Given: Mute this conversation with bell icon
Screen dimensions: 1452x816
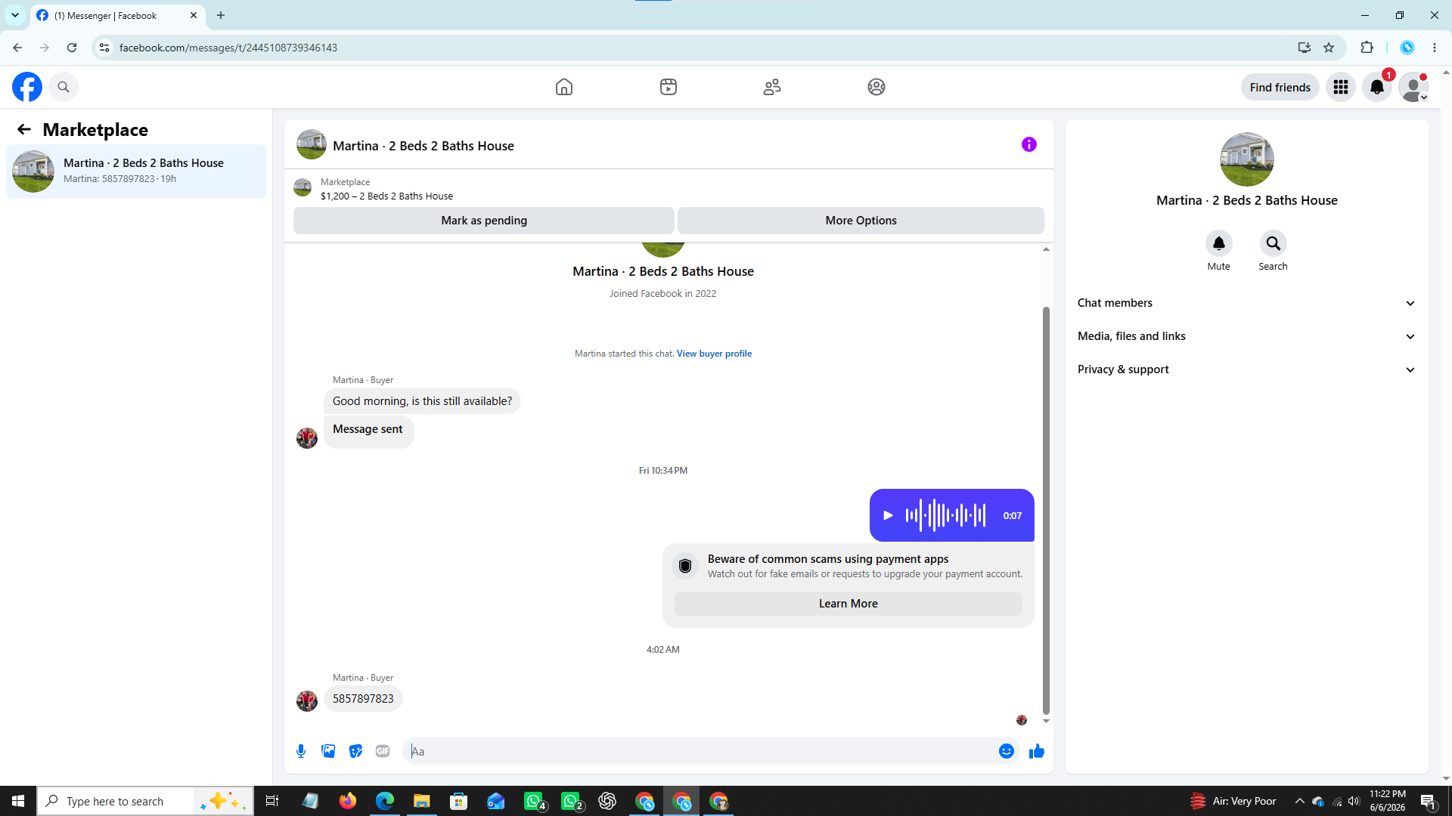Looking at the screenshot, I should coord(1219,243).
